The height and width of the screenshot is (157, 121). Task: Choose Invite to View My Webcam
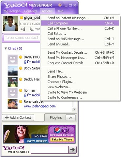tap(80, 92)
